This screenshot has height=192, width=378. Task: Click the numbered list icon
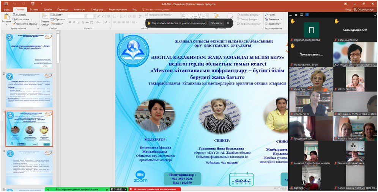[x=121, y=16]
